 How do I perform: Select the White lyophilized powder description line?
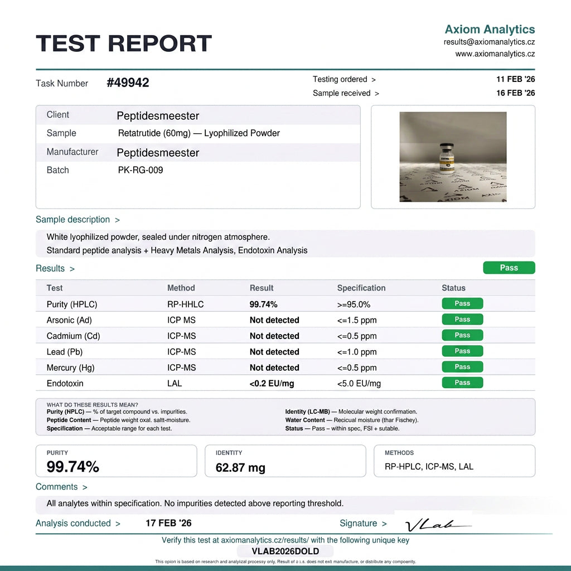tap(158, 237)
